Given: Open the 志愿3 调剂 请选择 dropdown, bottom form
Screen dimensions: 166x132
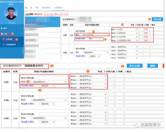Looking at the screenshot, I should point(47,122).
